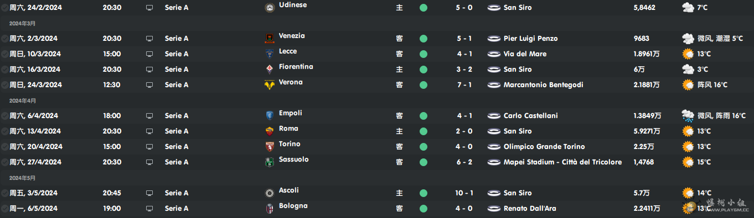
Task: Click the Udinese club crest
Action: pyautogui.click(x=270, y=8)
